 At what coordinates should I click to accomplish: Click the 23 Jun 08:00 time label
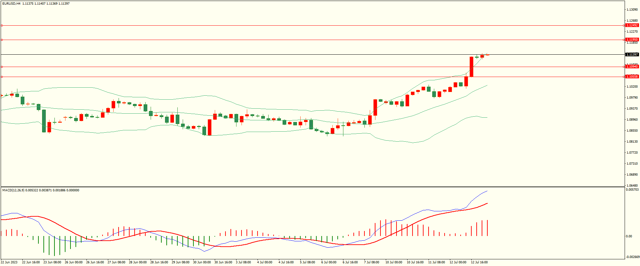tap(52, 262)
